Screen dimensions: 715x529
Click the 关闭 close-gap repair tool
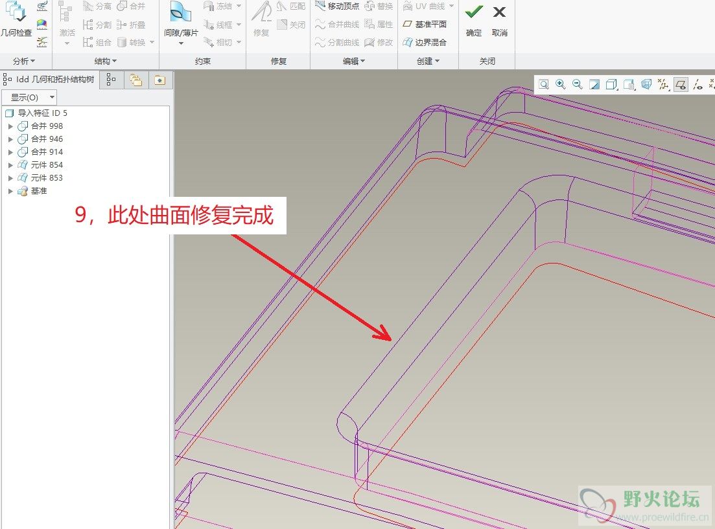291,25
